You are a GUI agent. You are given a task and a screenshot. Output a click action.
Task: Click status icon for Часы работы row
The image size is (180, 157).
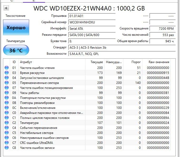click(x=7, y=93)
